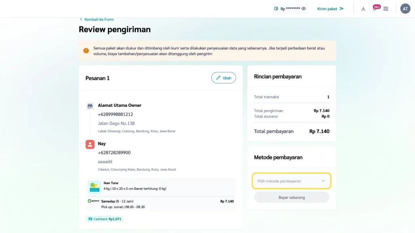Click the masked Rp balance text
Screen dimensions: 415x233
290,8
